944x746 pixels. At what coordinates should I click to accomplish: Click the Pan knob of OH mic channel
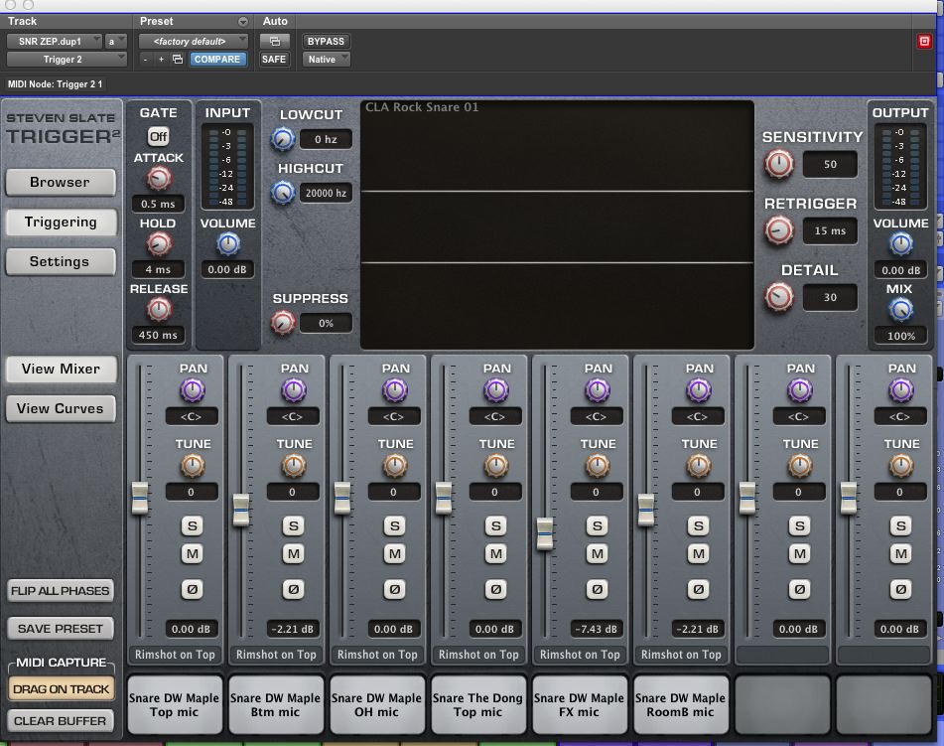(395, 390)
